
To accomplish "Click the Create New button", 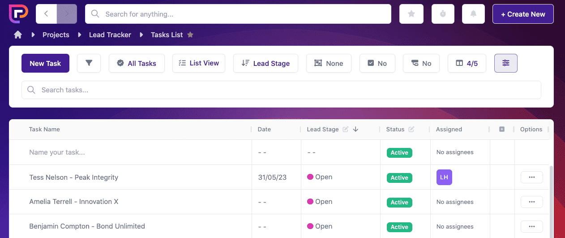I will 522,14.
